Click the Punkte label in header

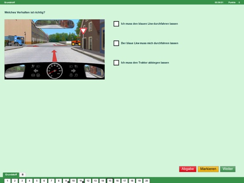point(232,3)
